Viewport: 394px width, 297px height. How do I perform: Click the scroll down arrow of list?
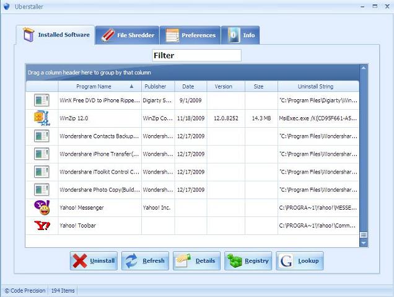pos(364,243)
